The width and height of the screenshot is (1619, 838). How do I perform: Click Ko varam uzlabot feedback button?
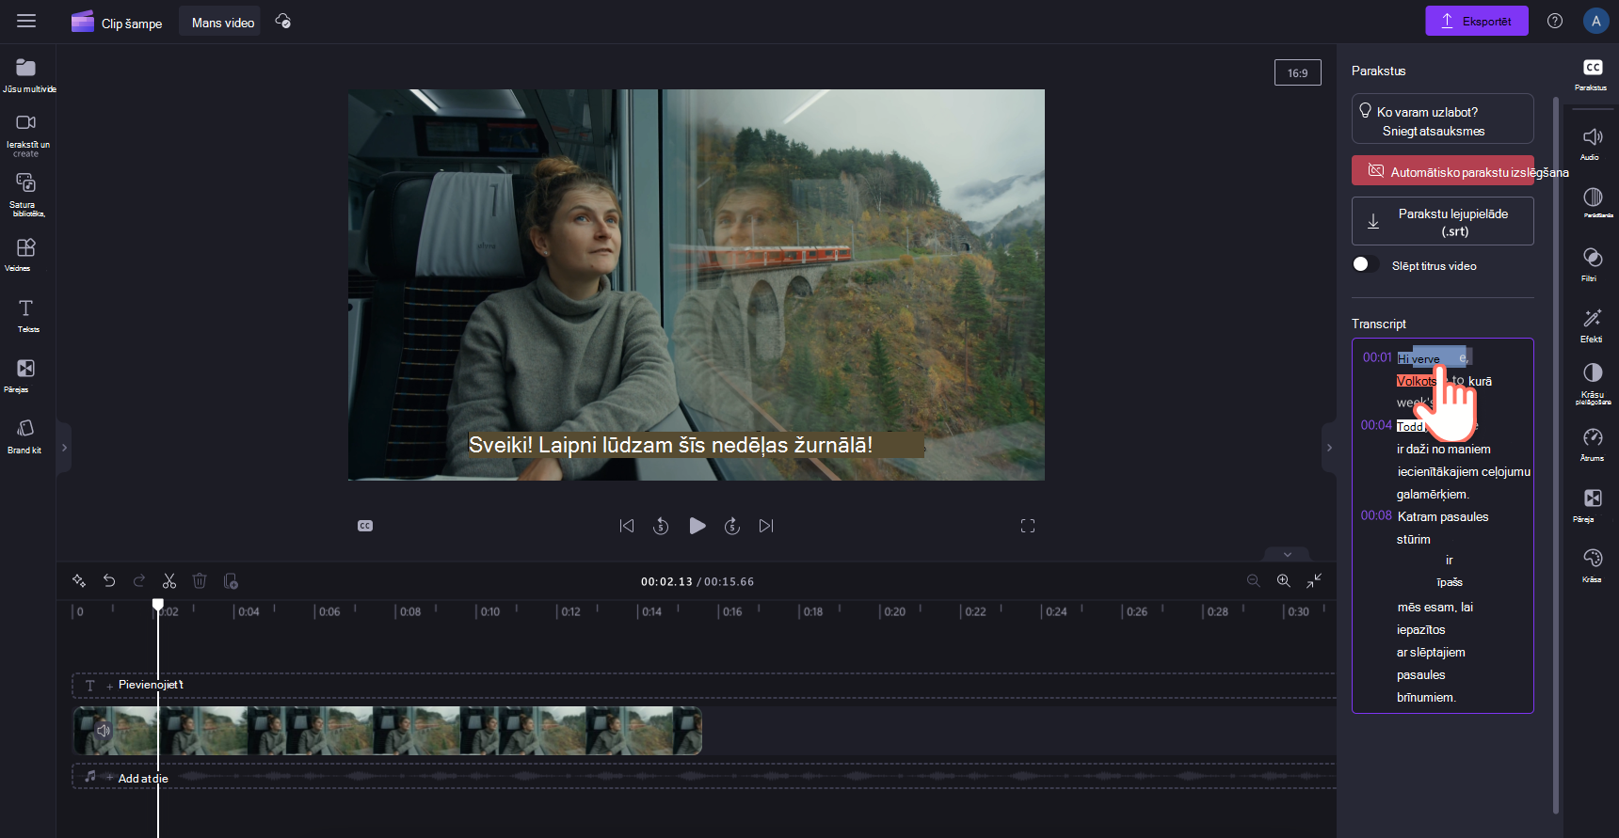click(x=1443, y=119)
